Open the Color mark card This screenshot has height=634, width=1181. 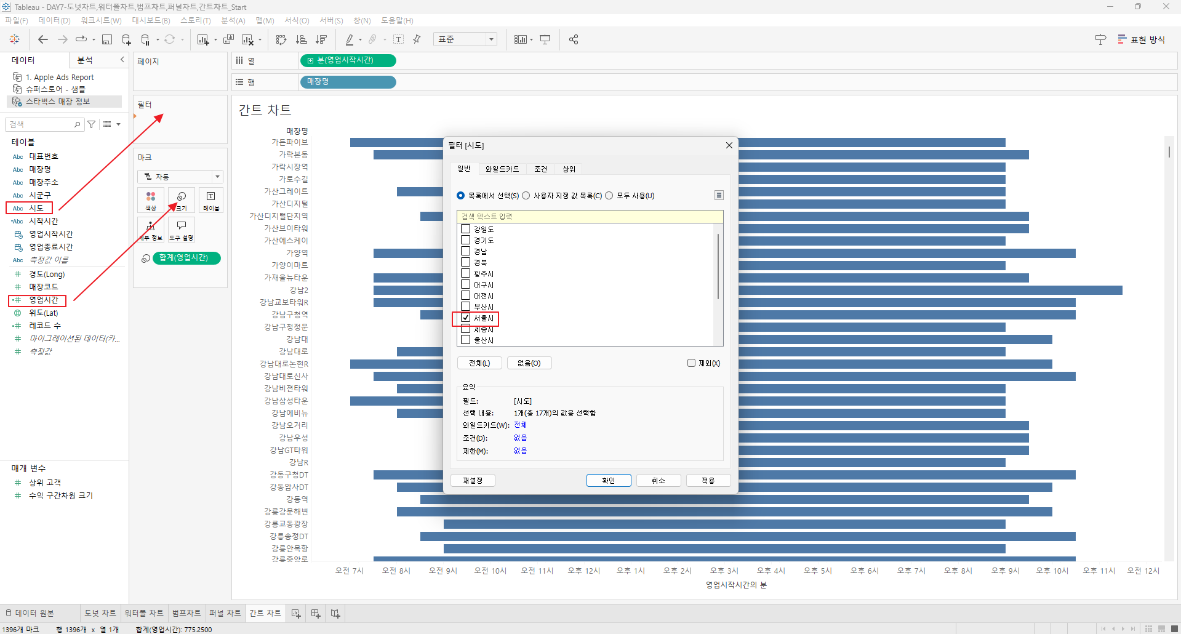(x=151, y=201)
